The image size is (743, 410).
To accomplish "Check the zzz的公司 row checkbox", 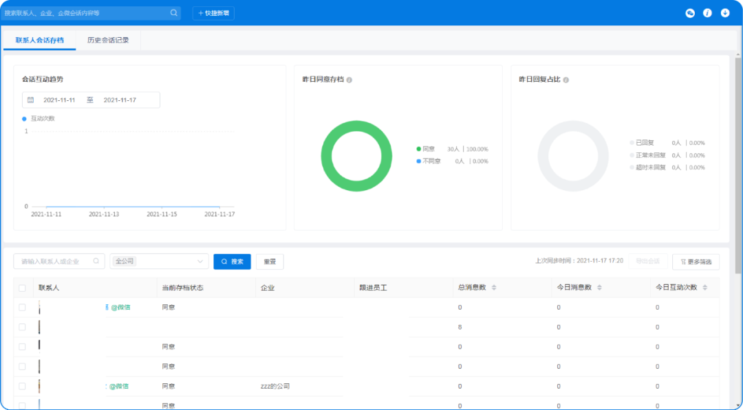I will (x=22, y=387).
